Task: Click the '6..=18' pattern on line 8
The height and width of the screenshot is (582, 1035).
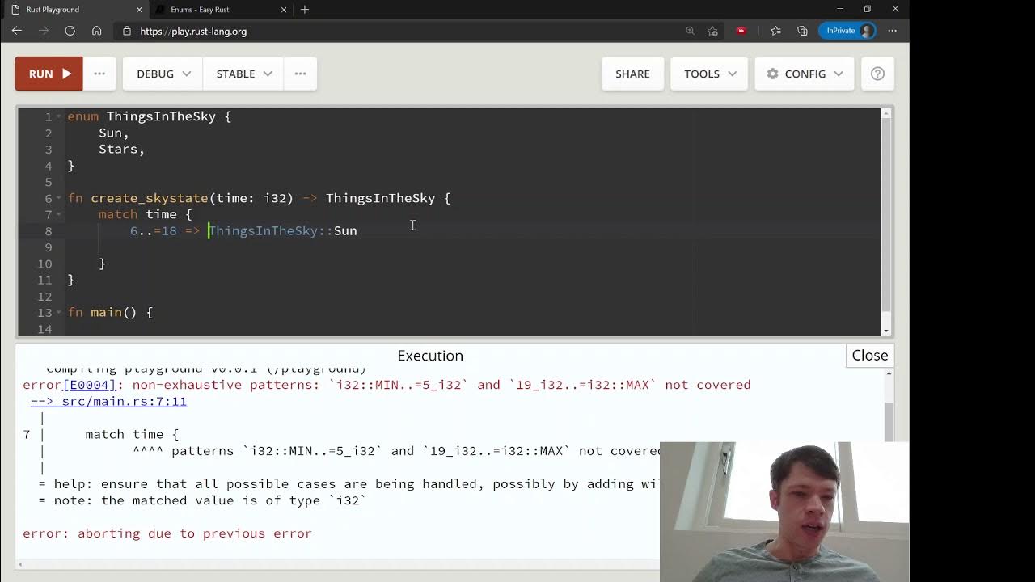Action: point(154,230)
